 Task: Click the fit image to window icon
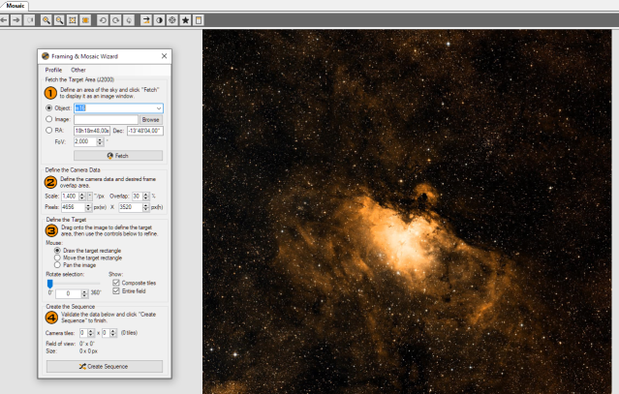tap(74, 19)
